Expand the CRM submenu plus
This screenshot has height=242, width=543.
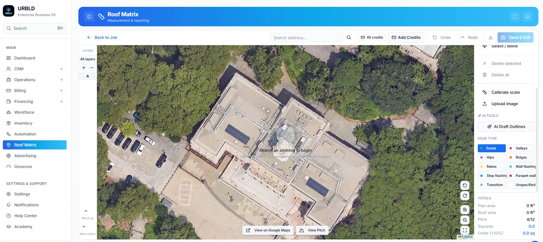pos(61,69)
